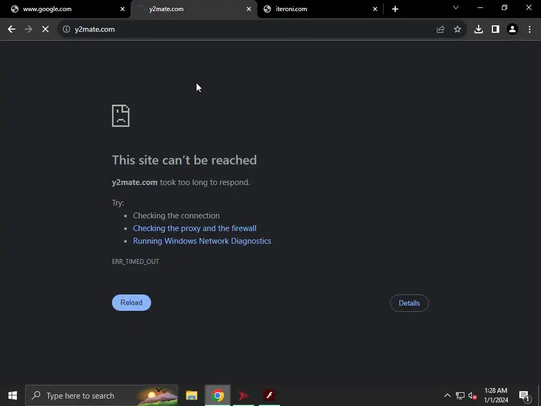Image resolution: width=541 pixels, height=406 pixels.
Task: Close the y2mate.com tab
Action: 249,9
